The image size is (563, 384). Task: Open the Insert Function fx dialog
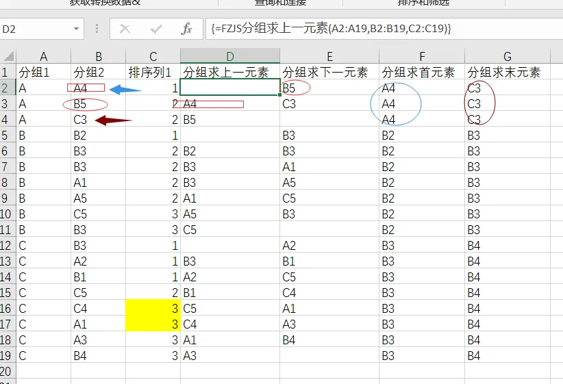tap(186, 29)
